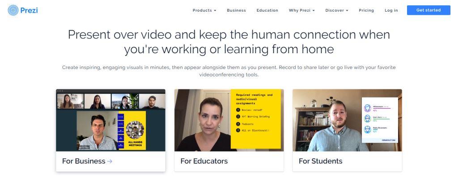Select the For Educators card title
Image resolution: width=458 pixels, height=191 pixels.
point(204,161)
